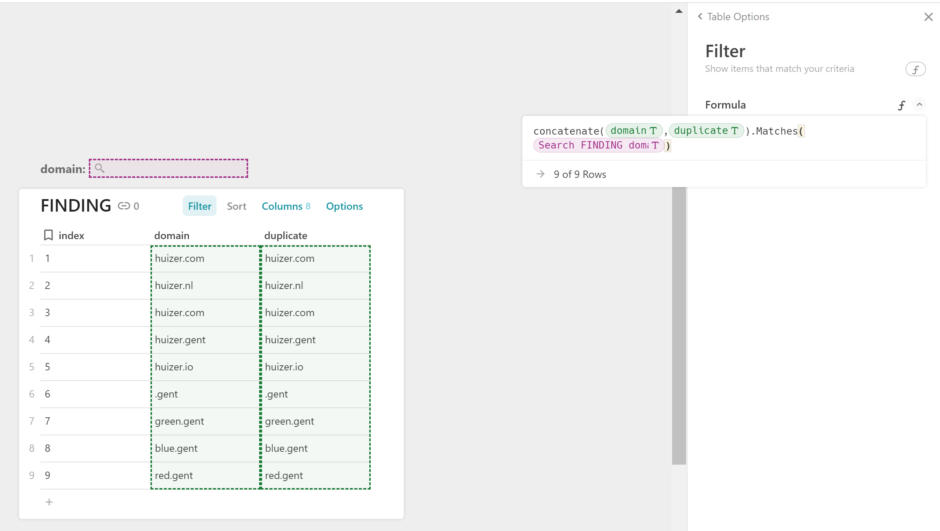
Task: Go back to Table Options
Action: click(733, 17)
